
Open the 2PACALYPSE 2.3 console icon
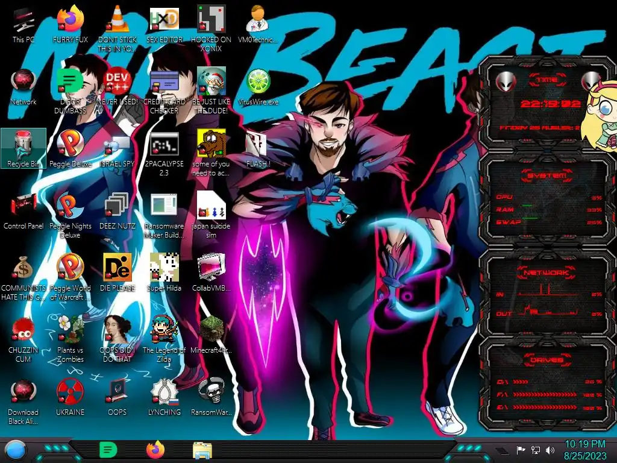tap(164, 153)
